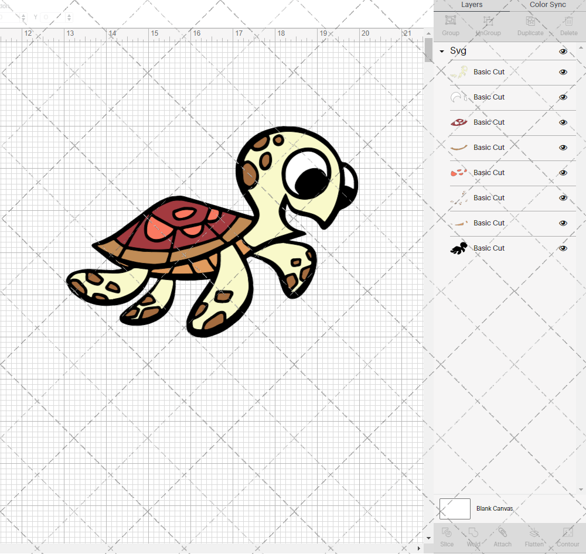This screenshot has width=586, height=554.
Task: Hide the white eye shapes layer
Action: point(563,97)
